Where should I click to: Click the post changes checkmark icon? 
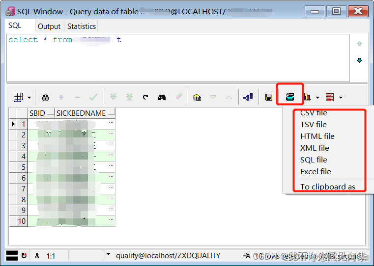click(93, 97)
